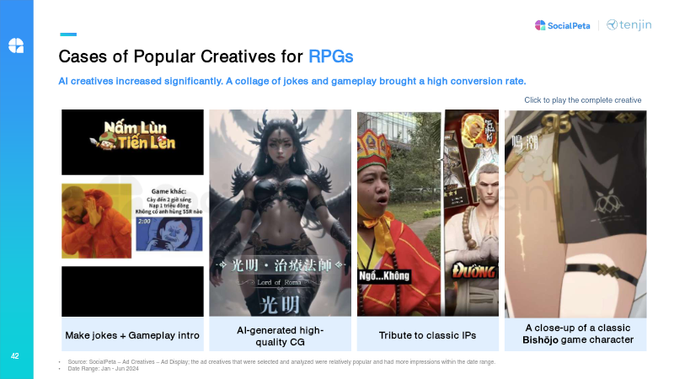This screenshot has height=379, width=674.
Task: Open the AI-generated dark angel creative
Action: [x=280, y=212]
